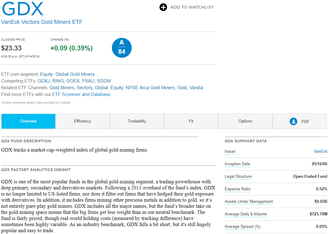Screen dimensions: 329x234
Task: Click the large GDX ticker heading
Action: point(23,9)
